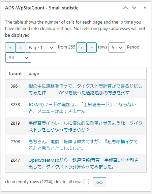Go to previous page button
Image resolution: width=152 pixels, height=194 pixels.
[20, 47]
